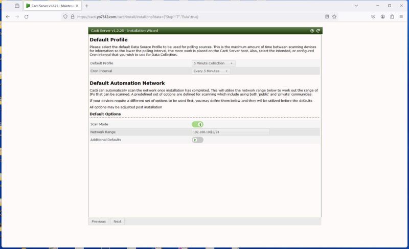This screenshot has height=249, width=409.
Task: Enable the Additional Defaults toggle
Action: tap(197, 140)
